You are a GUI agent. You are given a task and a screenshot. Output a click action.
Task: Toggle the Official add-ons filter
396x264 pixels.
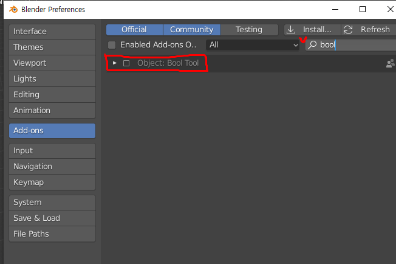[134, 30]
